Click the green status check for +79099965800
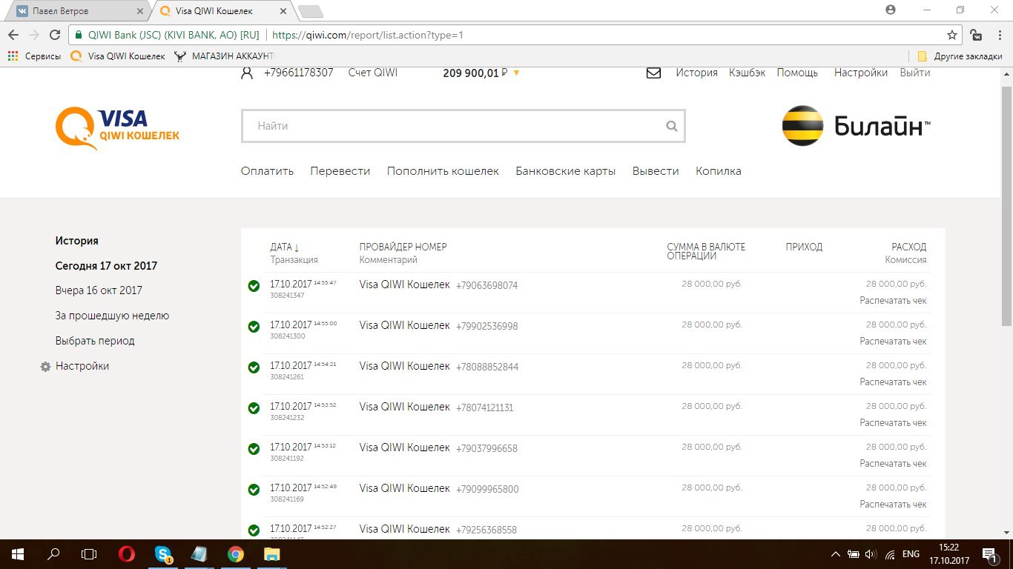Image resolution: width=1013 pixels, height=569 pixels. 254,490
